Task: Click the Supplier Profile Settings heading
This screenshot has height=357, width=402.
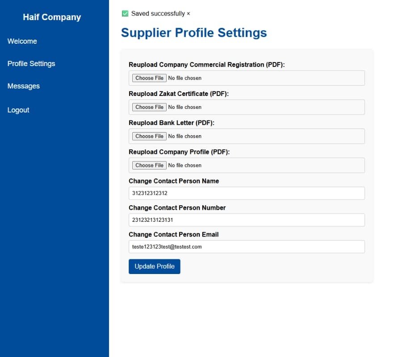Action: click(194, 32)
